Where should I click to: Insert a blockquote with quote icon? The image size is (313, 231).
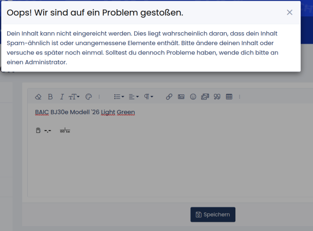pos(217,97)
